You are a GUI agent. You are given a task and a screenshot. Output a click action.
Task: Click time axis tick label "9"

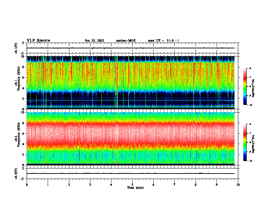[217, 185]
